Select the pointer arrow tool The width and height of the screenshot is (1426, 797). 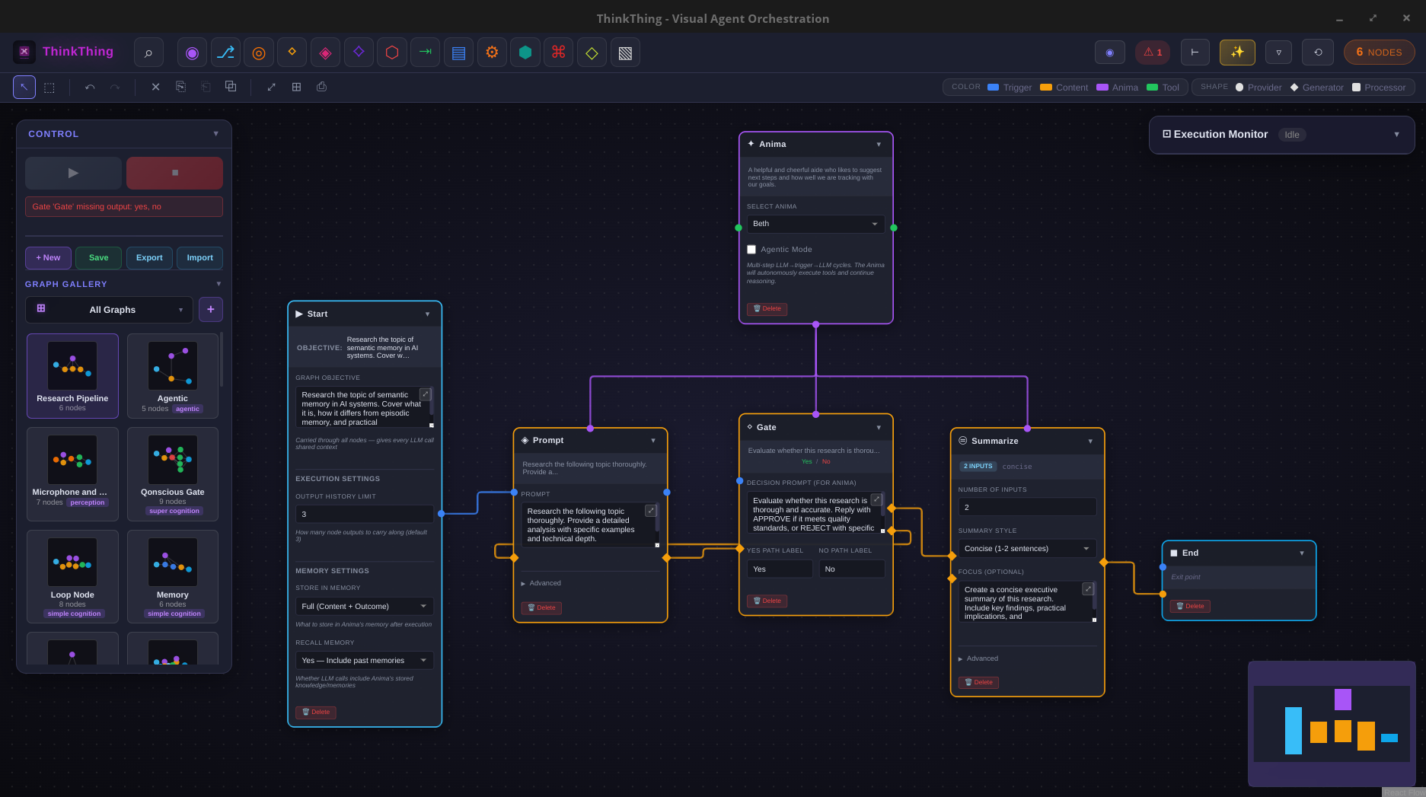(x=24, y=87)
